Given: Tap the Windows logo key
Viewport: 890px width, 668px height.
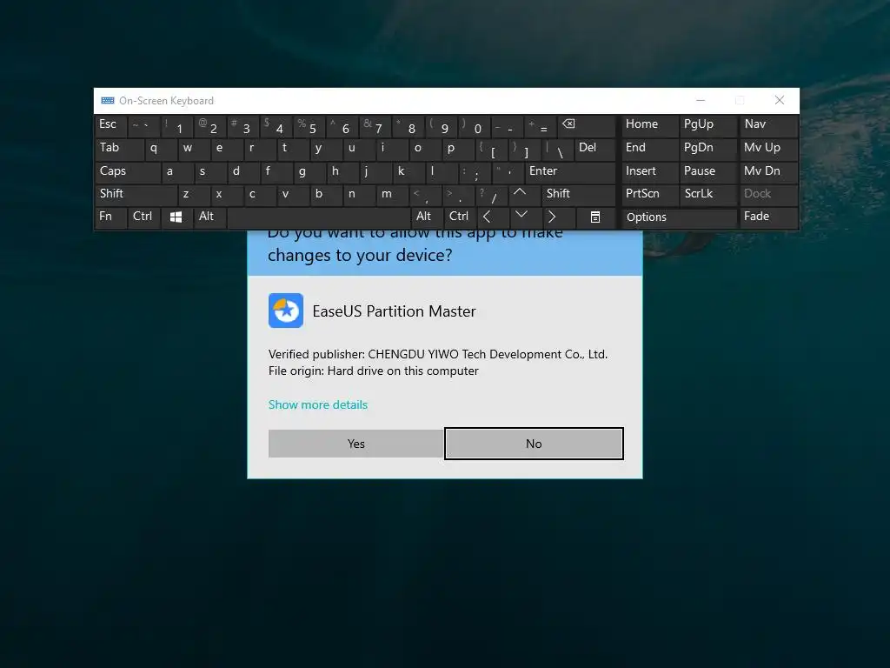Looking at the screenshot, I should [x=176, y=217].
